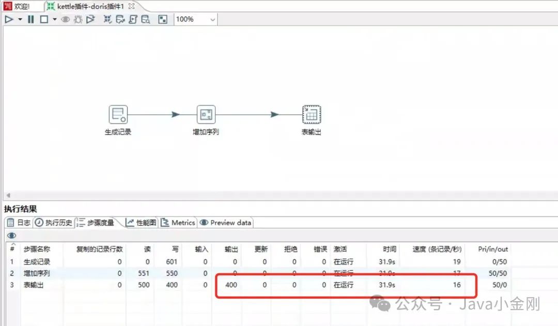Toggle the execution results pane icon
The image size is (558, 326).
tap(163, 19)
